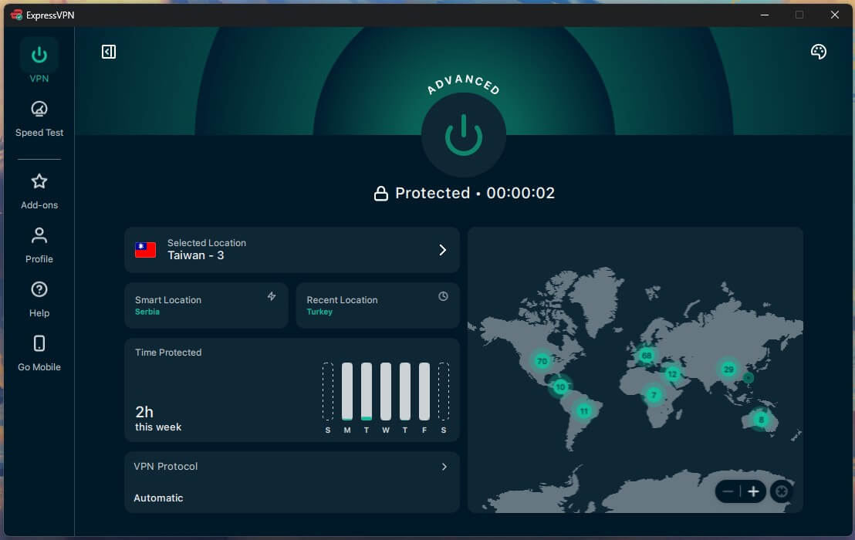Connect to Smart Location Serbia

point(206,305)
